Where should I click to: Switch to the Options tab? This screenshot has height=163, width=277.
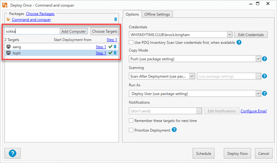132,14
